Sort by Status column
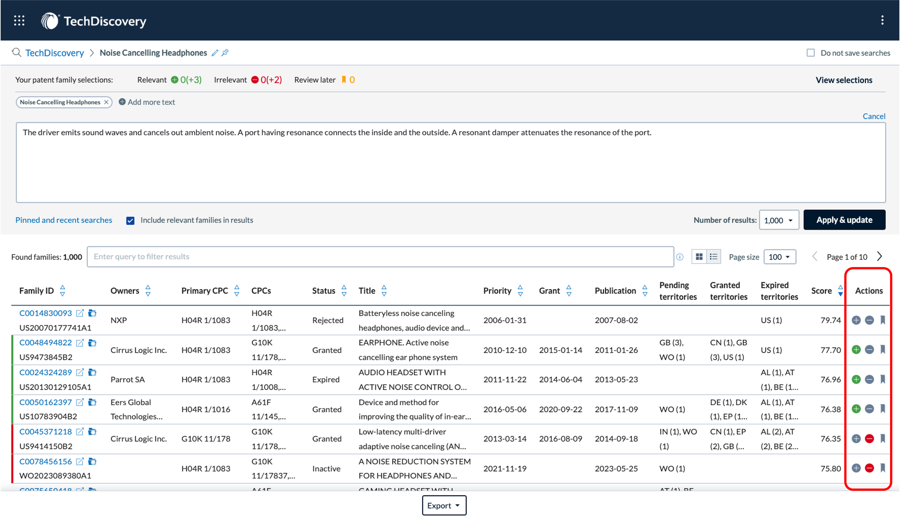The width and height of the screenshot is (900, 517). (343, 291)
